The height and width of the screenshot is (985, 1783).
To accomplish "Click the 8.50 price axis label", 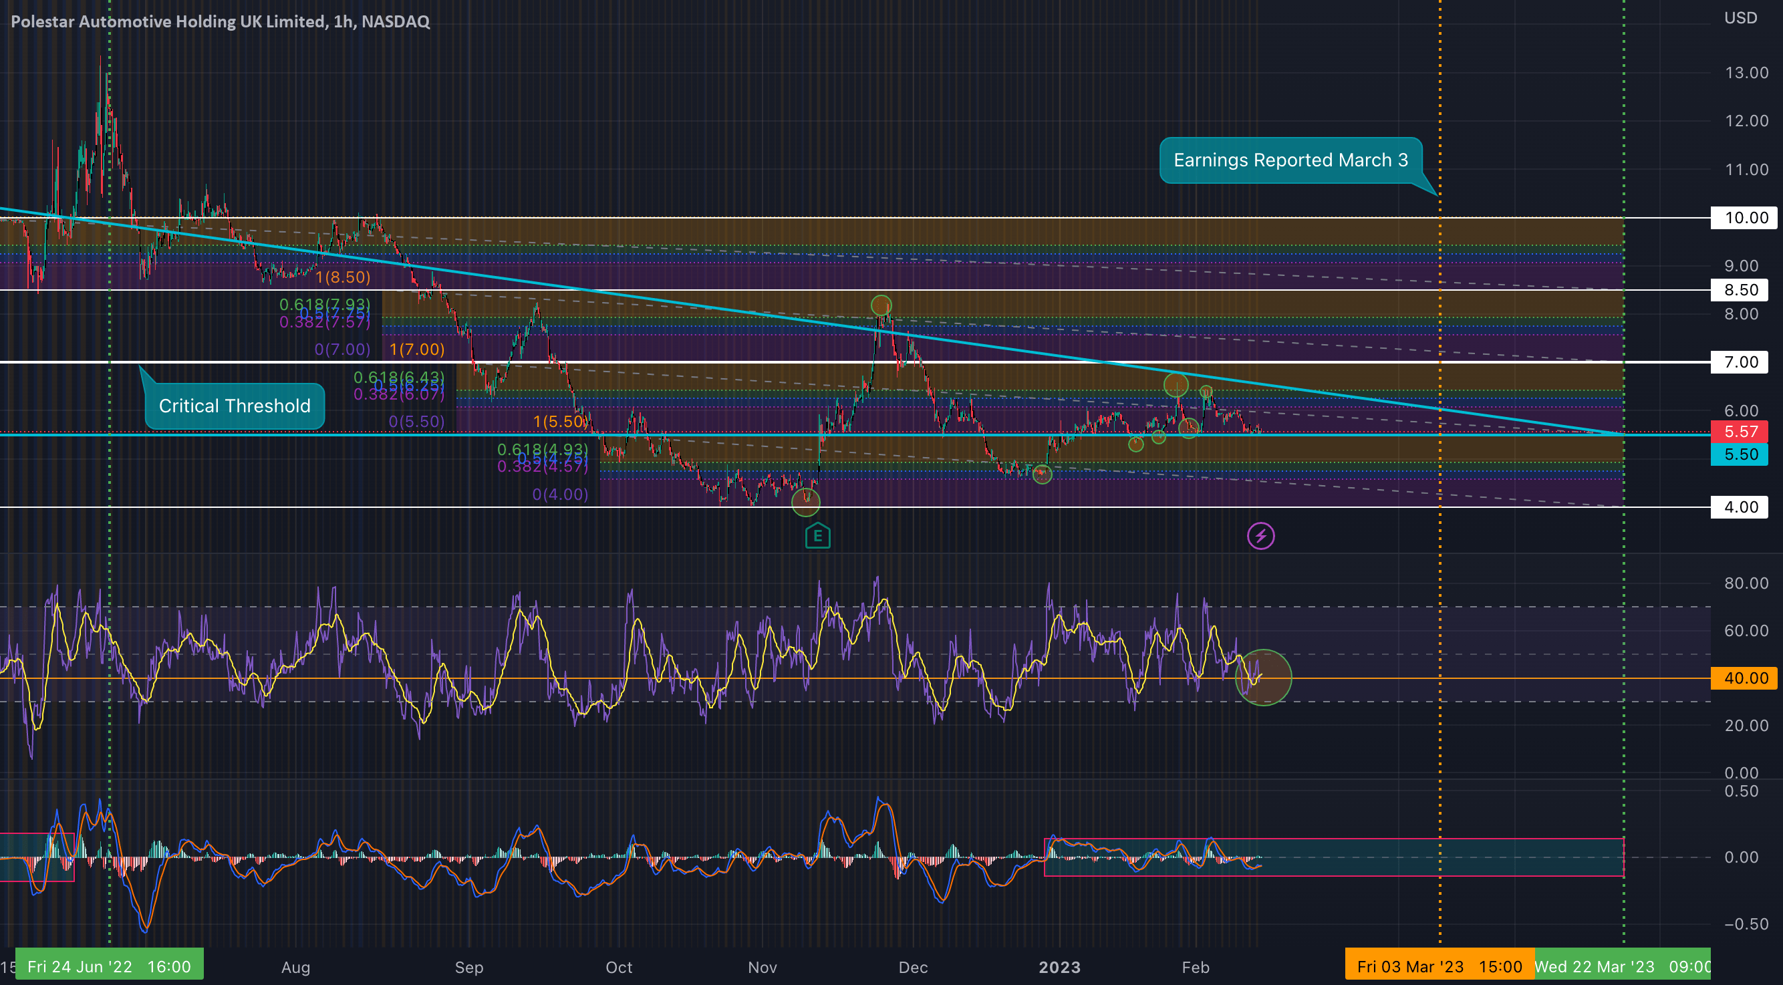I will point(1740,290).
